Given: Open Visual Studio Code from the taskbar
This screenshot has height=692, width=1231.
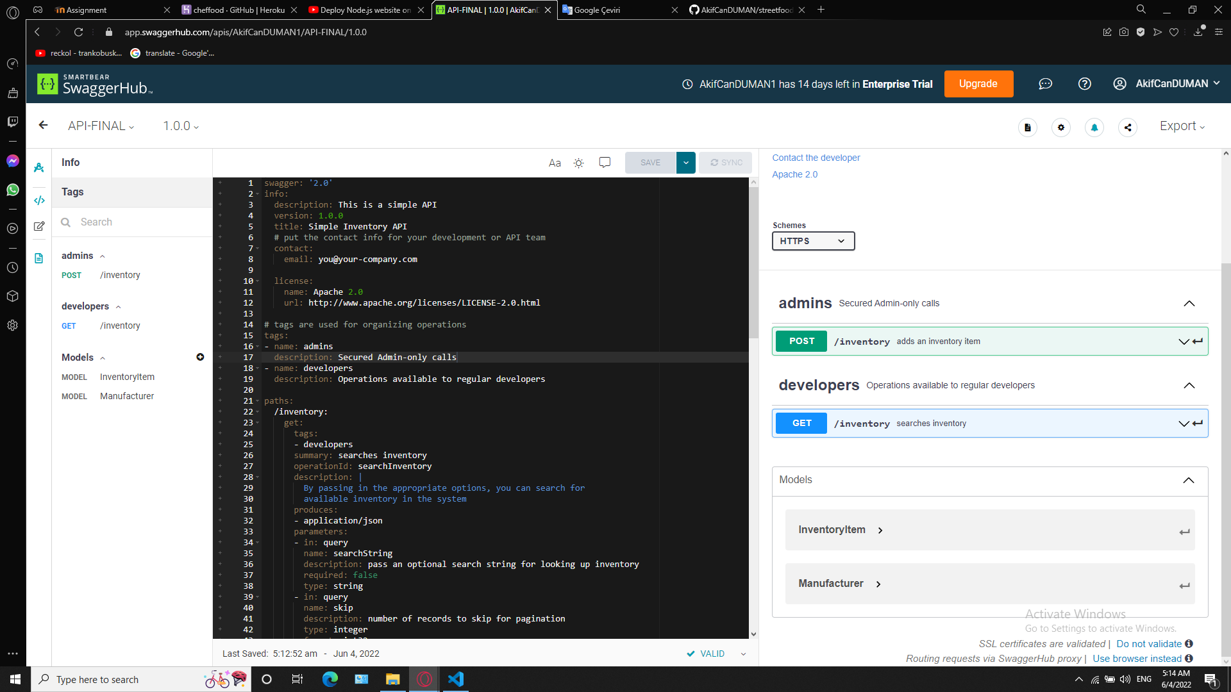Looking at the screenshot, I should point(456,679).
